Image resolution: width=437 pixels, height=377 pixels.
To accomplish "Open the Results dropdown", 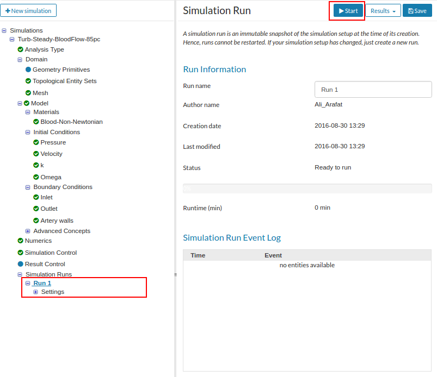I will (x=383, y=11).
